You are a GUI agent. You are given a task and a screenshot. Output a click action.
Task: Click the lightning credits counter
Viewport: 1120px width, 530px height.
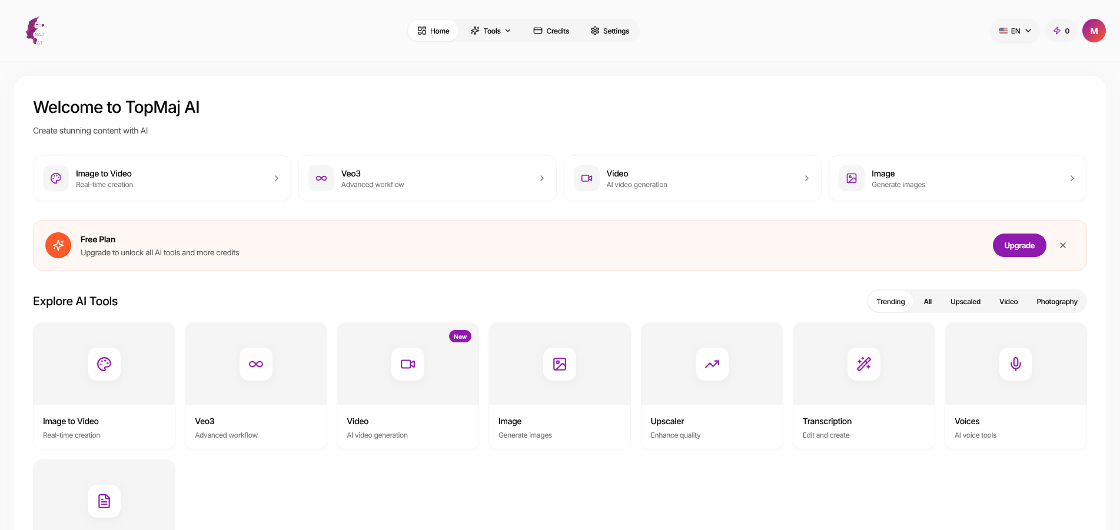coord(1061,31)
